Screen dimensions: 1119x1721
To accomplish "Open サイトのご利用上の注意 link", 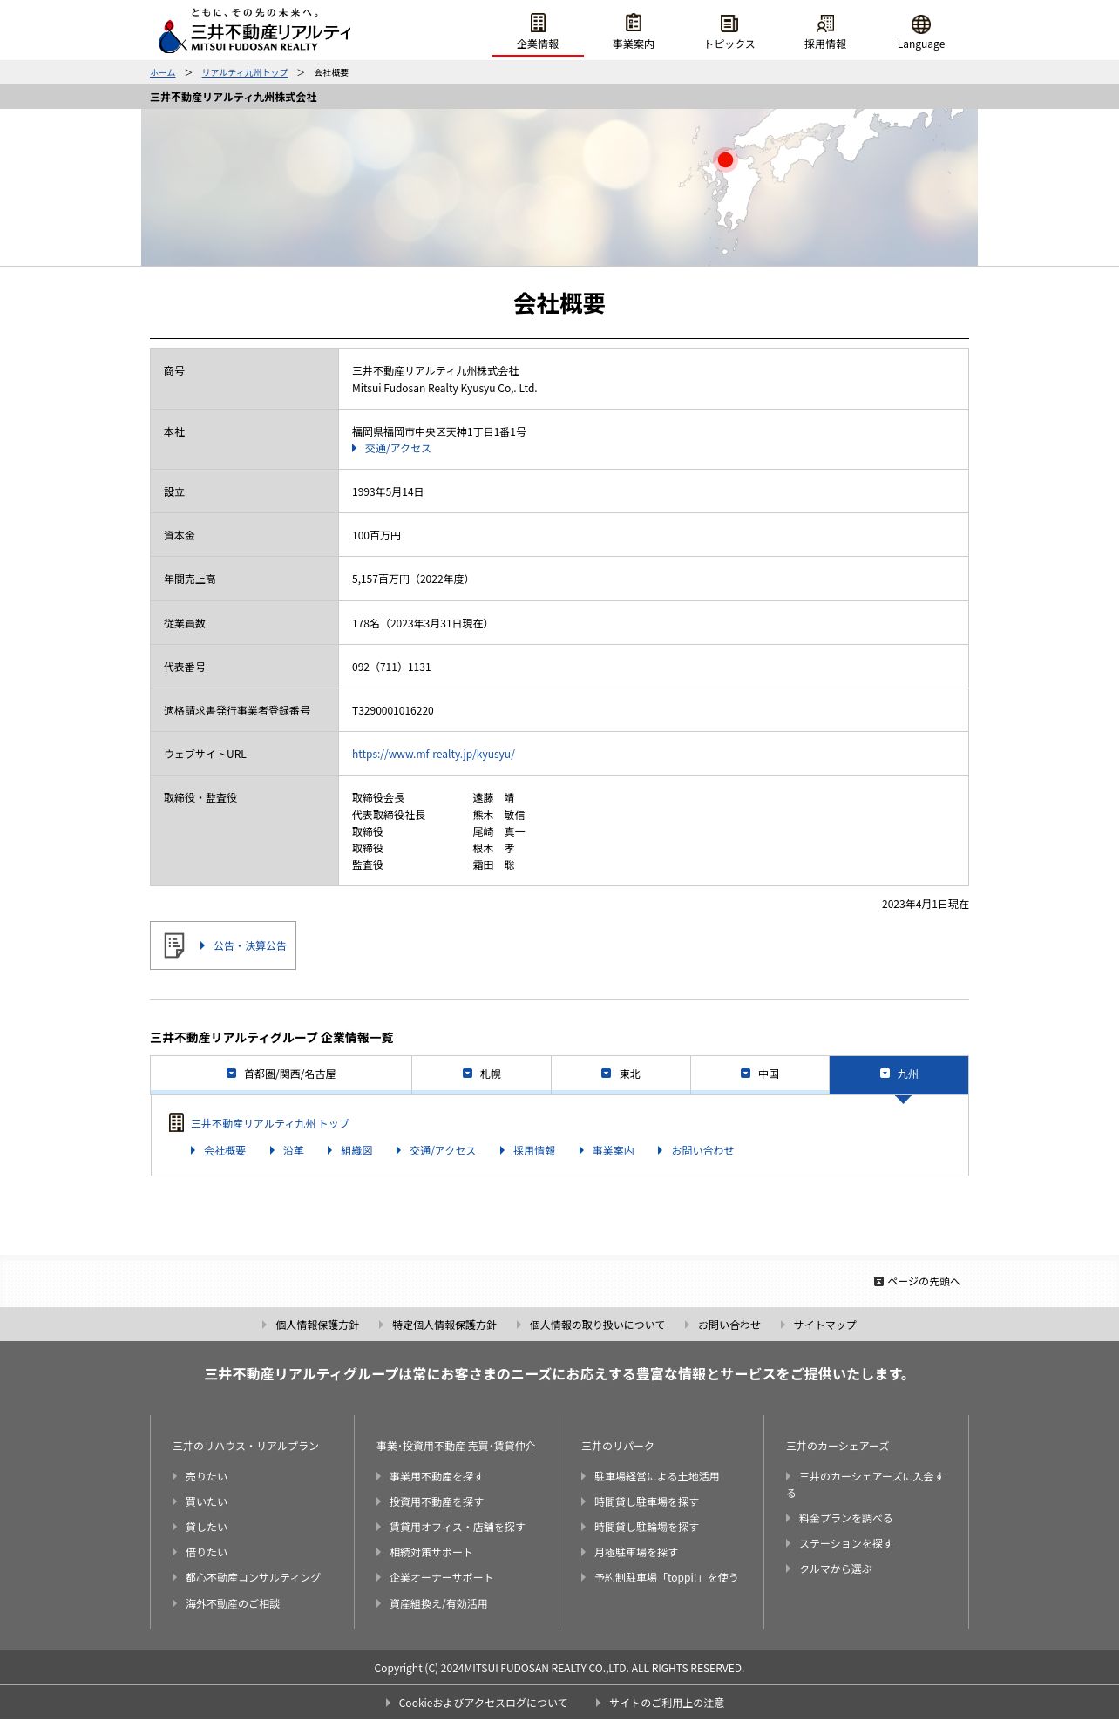I will coord(667,1703).
